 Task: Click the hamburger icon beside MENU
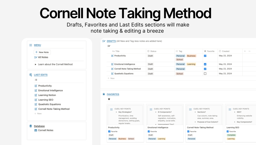tap(31, 45)
